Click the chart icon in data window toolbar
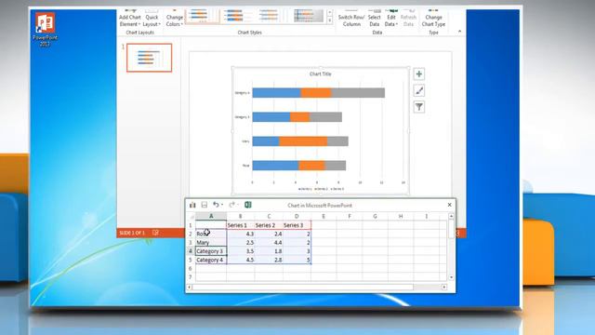595x335 pixels. click(x=192, y=205)
